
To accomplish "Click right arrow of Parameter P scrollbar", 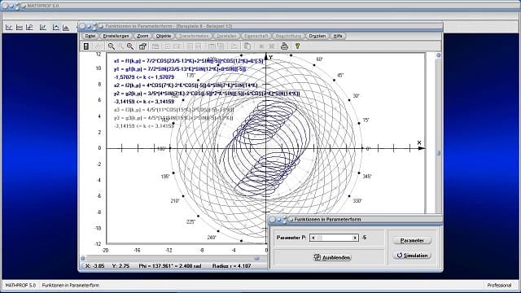I will 355,238.
